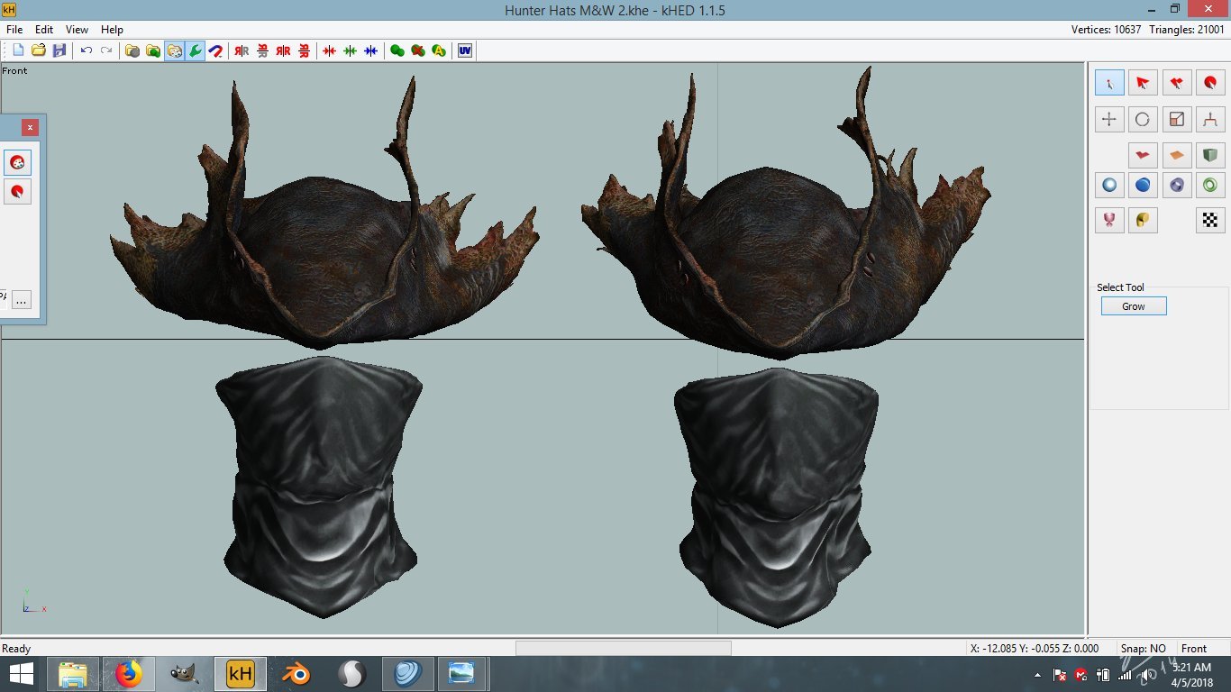Undo the last action
The width and height of the screenshot is (1231, 692).
click(x=86, y=51)
